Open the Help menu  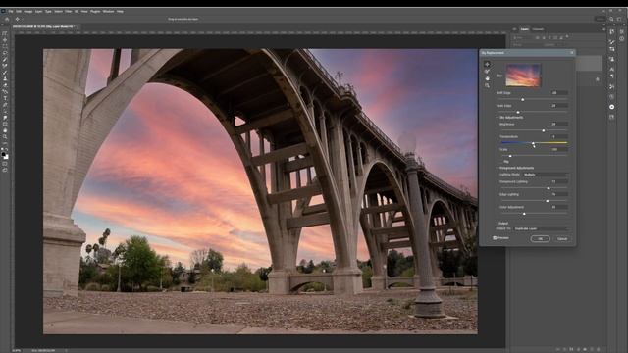(120, 11)
